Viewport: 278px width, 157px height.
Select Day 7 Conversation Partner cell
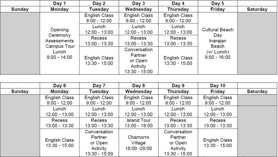click(x=99, y=143)
